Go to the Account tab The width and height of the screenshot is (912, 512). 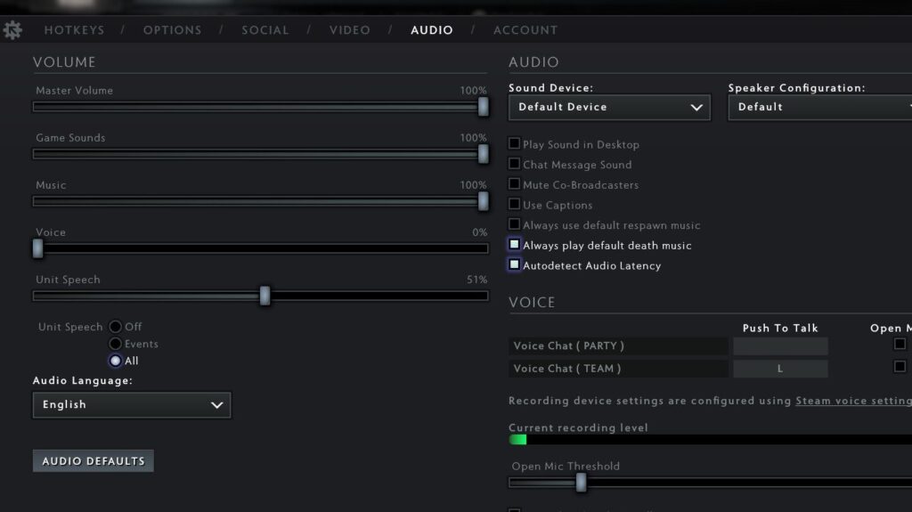(x=525, y=30)
